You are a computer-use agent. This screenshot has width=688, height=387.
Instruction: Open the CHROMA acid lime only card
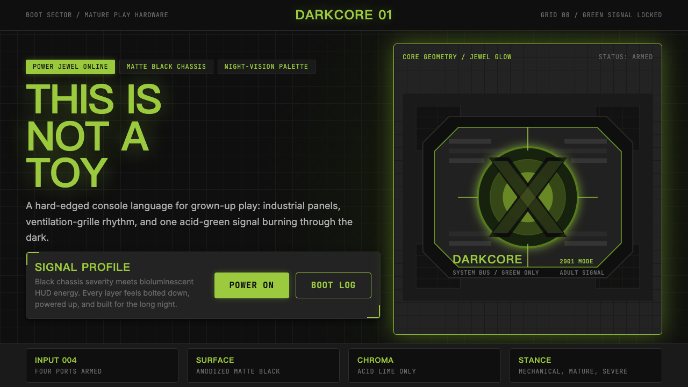pyautogui.click(x=425, y=365)
